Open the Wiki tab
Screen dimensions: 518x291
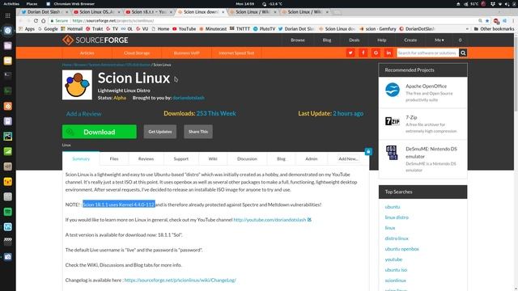coord(213,158)
